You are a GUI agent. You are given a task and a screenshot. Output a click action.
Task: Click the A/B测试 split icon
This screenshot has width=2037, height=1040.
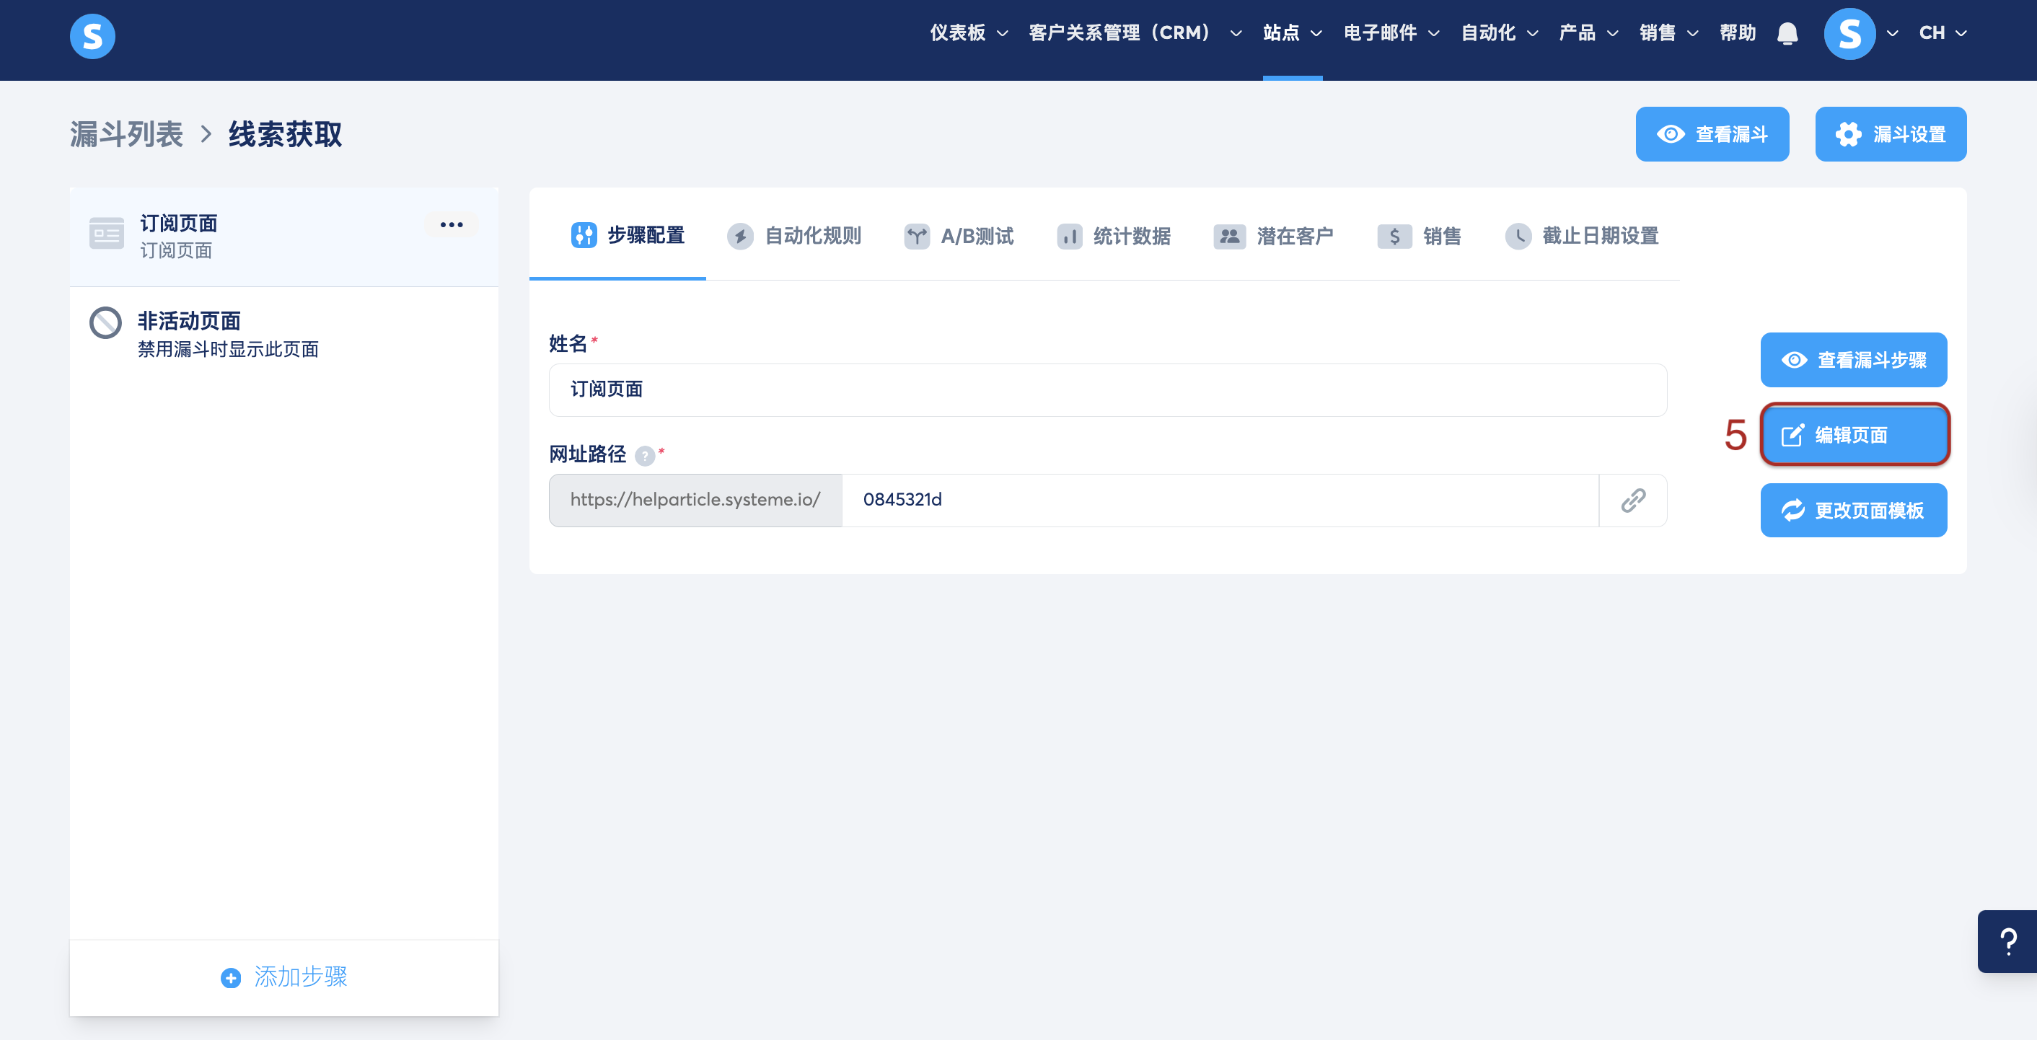(x=917, y=236)
